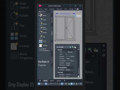Open the layout tabs hamburger menu
The image size is (120, 90).
(x=40, y=81)
